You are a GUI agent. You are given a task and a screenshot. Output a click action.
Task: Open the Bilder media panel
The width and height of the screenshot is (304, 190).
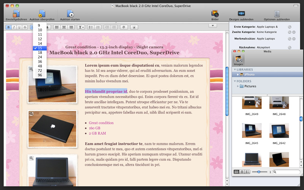(x=215, y=15)
